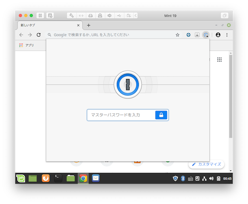Open the Chrome profile avatar menu
248x204 pixels.
218,35
